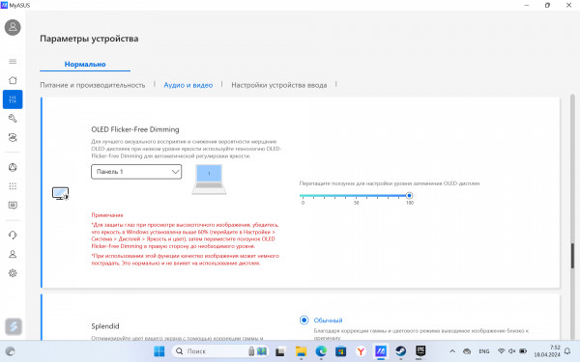Expand the hamburger navigation menu
The width and height of the screenshot is (580, 362).
coord(13,62)
